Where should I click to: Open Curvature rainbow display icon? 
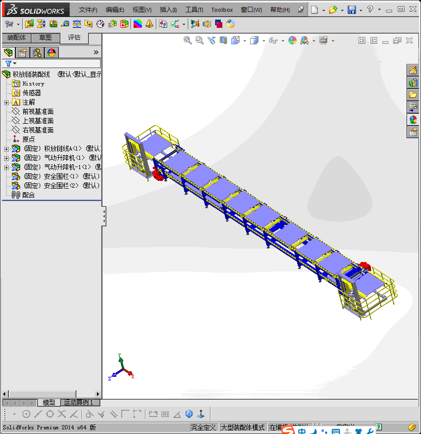coord(138,24)
